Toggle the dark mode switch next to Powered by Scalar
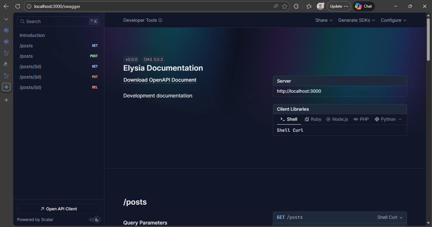The width and height of the screenshot is (432, 227). (x=95, y=219)
